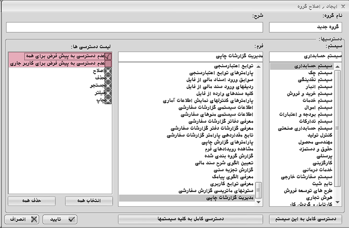349x228 pixels.
Task: Uncheck عدم دسترسی به پیش فرض برای همه
Action: click(x=108, y=57)
